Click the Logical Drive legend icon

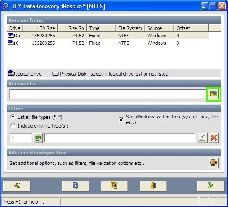point(11,73)
